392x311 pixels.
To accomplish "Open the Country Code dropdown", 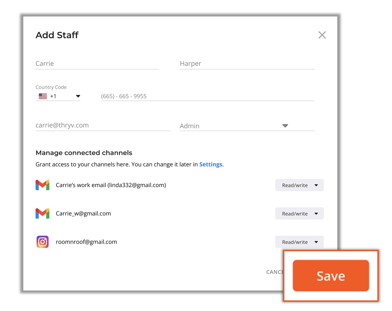I will [58, 96].
